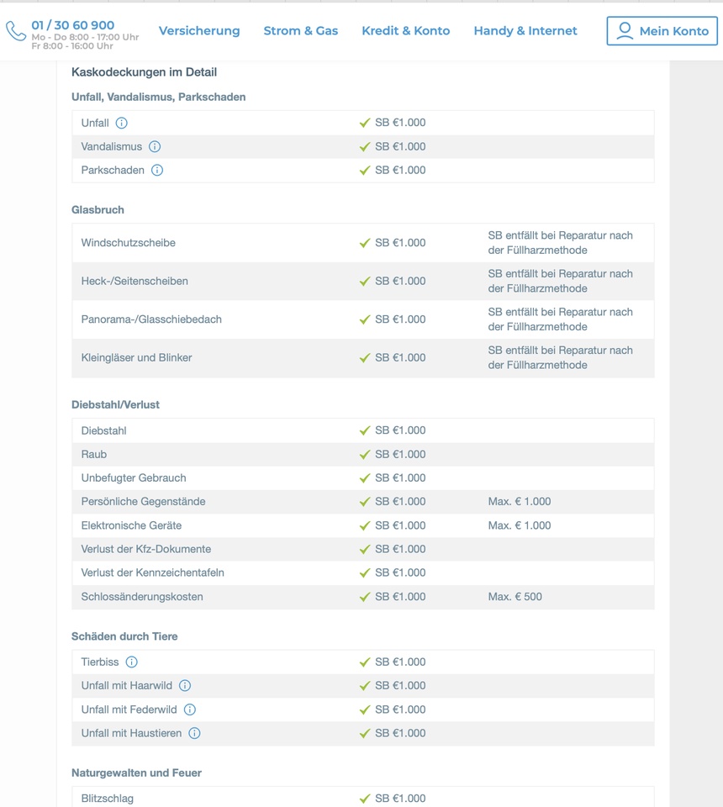Show info for Tierbiss
Image resolution: width=723 pixels, height=807 pixels.
[131, 662]
